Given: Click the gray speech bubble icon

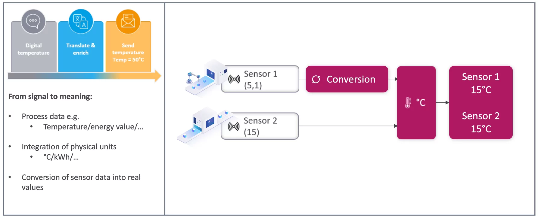Looking at the screenshot, I should point(33,21).
